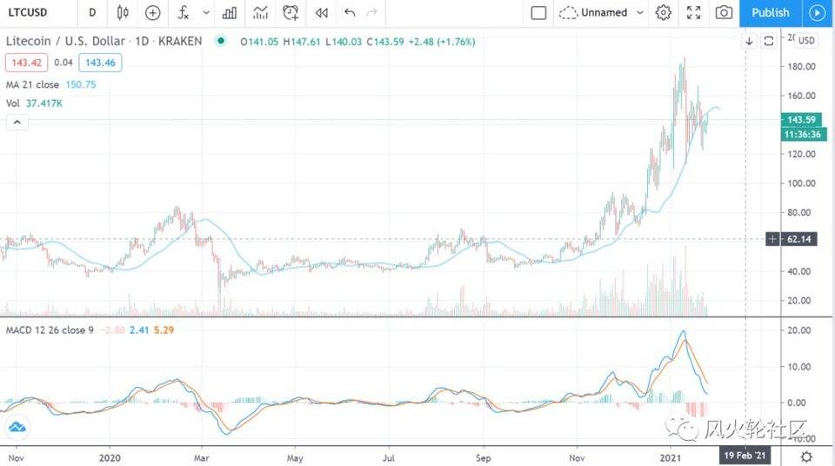Open the fx indicators menu
The height and width of the screenshot is (466, 835).
click(x=184, y=13)
